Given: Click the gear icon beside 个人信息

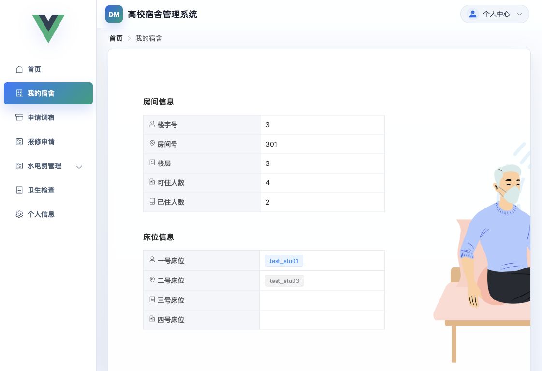Looking at the screenshot, I should point(19,214).
